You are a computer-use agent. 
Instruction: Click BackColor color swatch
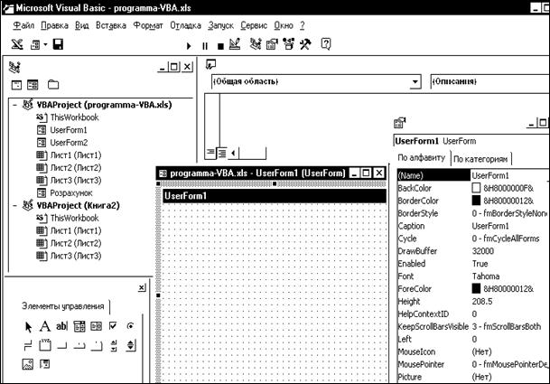(x=476, y=188)
